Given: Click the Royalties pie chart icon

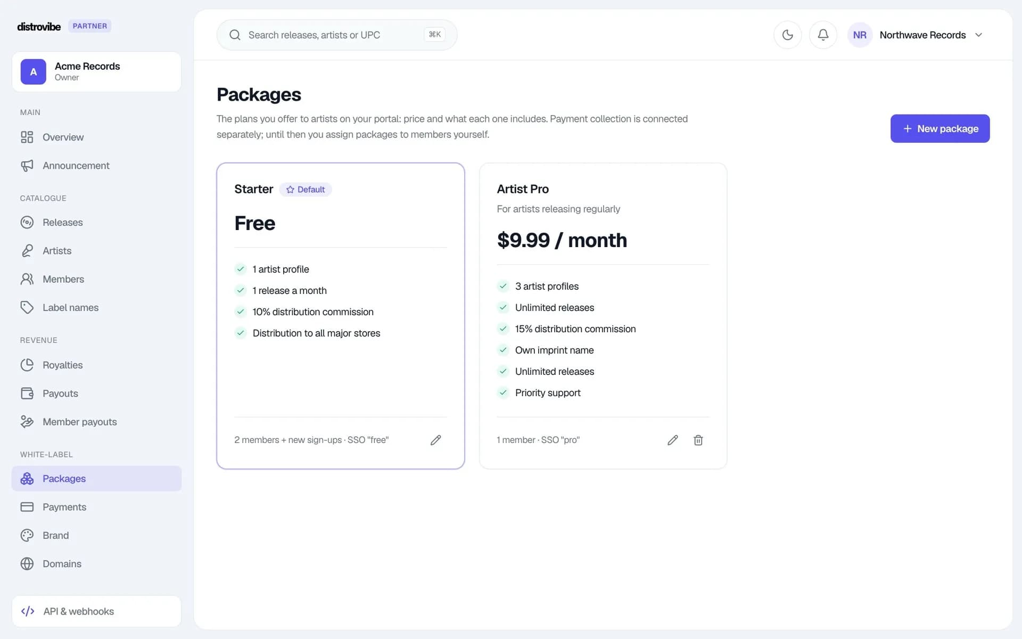Looking at the screenshot, I should [27, 365].
